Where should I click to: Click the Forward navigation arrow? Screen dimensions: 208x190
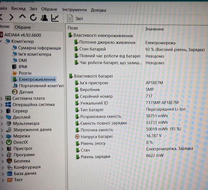point(11,18)
